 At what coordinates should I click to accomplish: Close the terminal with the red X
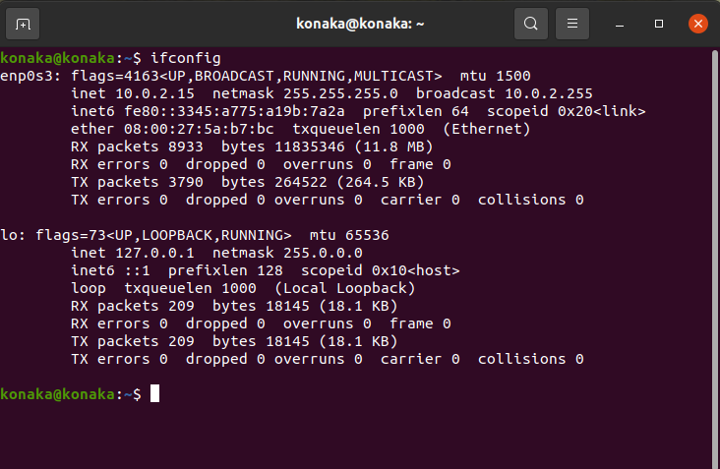[x=698, y=24]
